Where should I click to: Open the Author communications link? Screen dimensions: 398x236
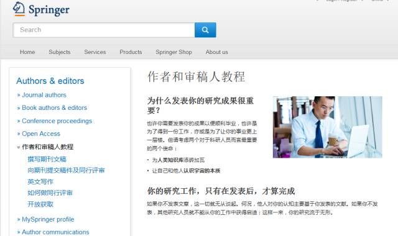point(55,232)
